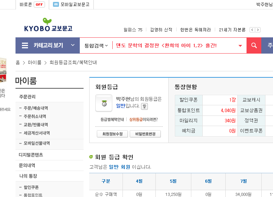Open 세금계산서내역 in sidebar
The height and width of the screenshot is (197, 273).
37,133
